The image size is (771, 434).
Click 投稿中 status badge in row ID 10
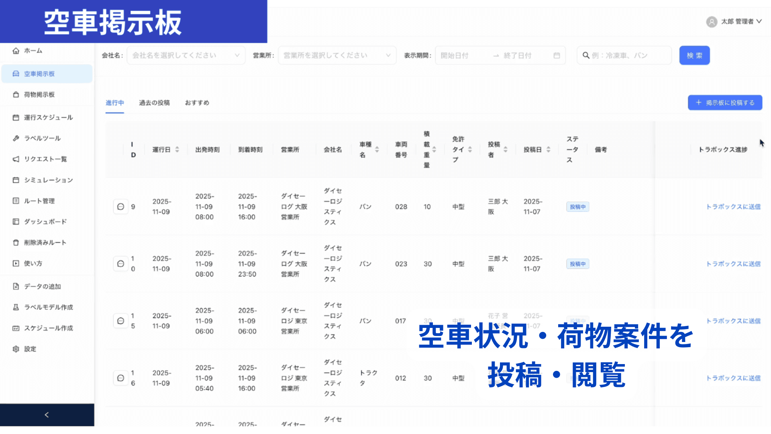click(x=577, y=264)
